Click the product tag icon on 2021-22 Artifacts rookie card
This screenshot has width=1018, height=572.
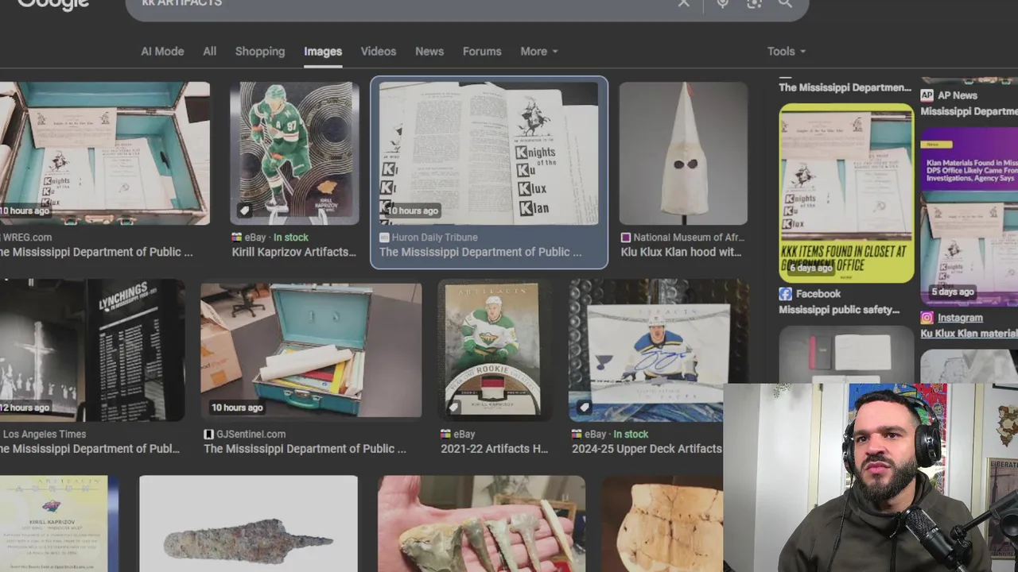(x=454, y=407)
